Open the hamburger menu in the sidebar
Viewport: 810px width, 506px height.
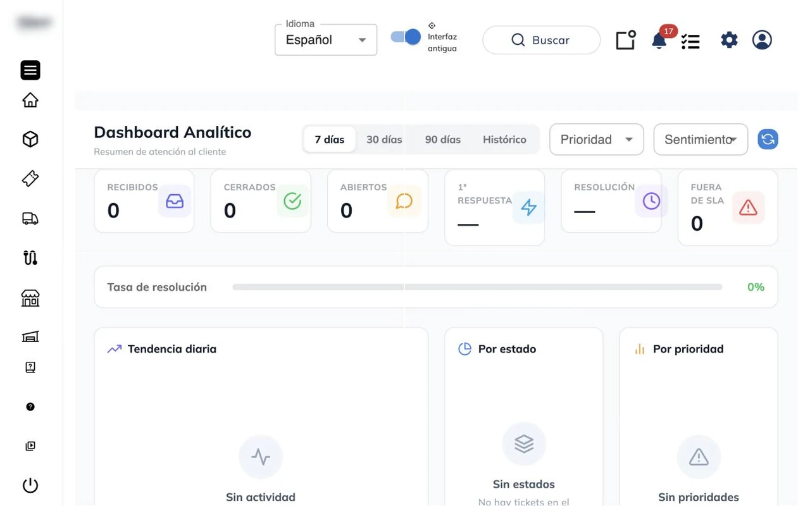click(x=30, y=70)
